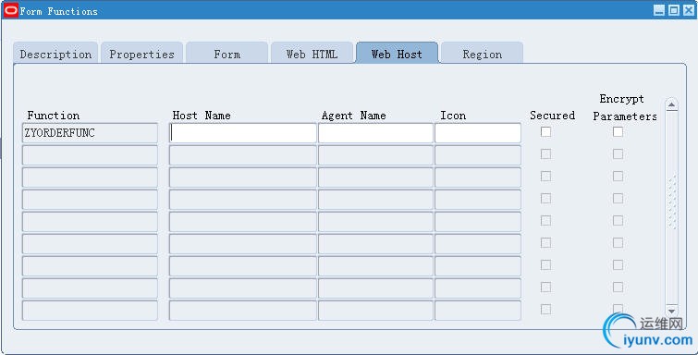This screenshot has height=355, width=698.
Task: Close the Form Functions window
Action: point(688,10)
